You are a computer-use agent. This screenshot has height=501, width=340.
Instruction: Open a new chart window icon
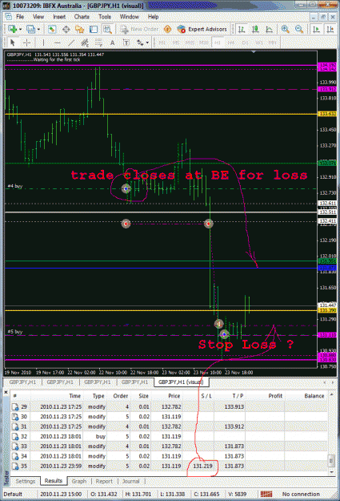pos(13,30)
